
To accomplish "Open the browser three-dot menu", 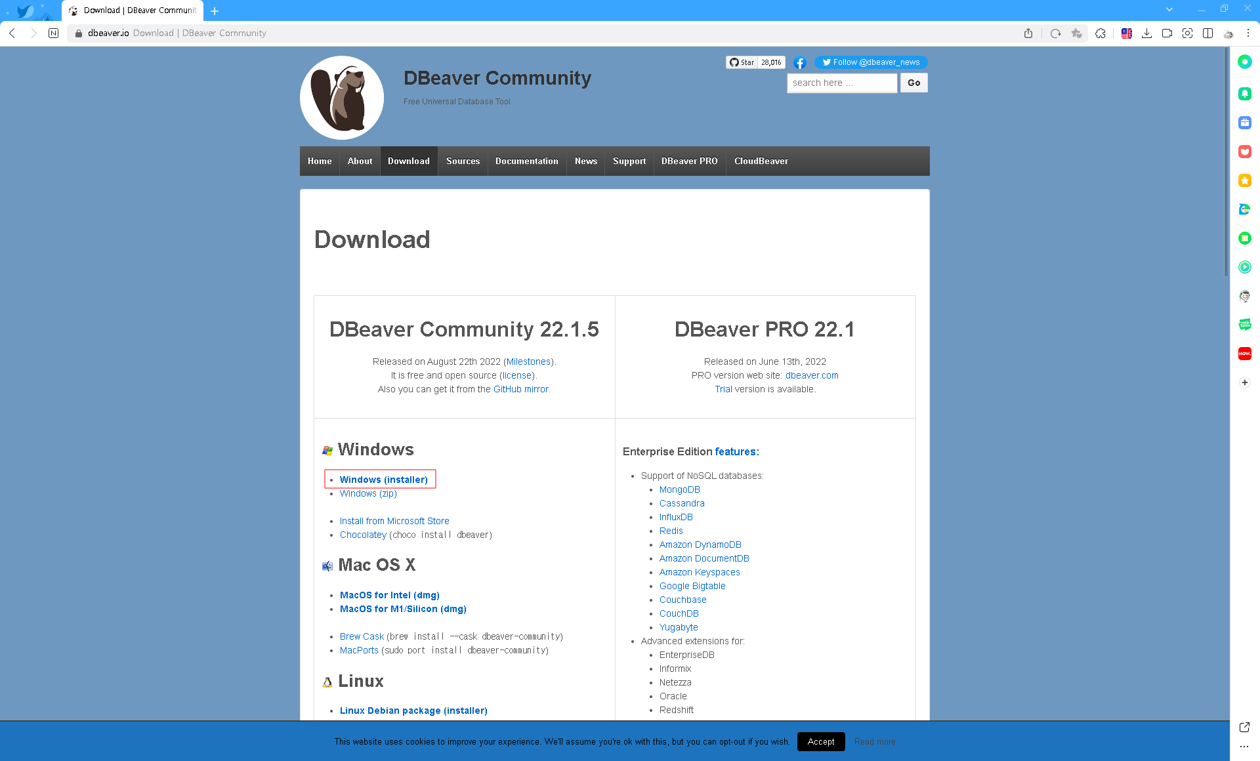I will click(x=1248, y=33).
